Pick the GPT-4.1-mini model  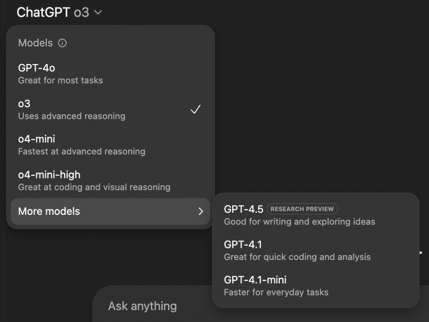click(316, 286)
